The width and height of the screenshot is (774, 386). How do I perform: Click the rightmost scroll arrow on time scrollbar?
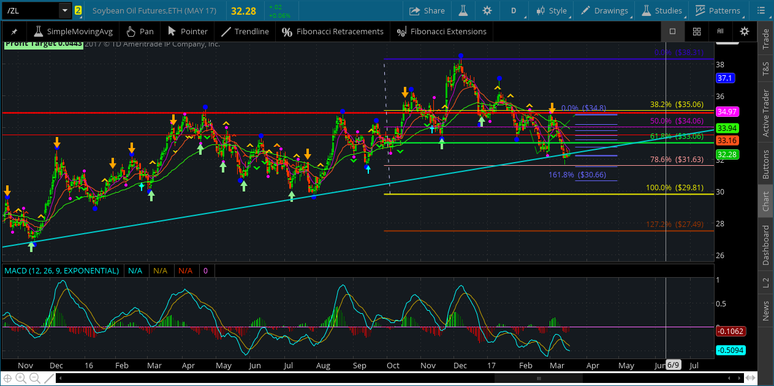coord(738,379)
